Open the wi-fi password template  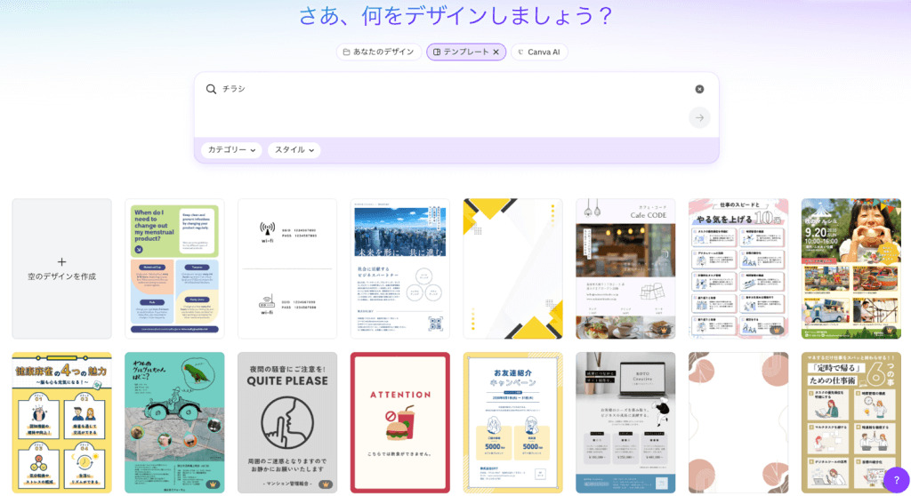(287, 268)
